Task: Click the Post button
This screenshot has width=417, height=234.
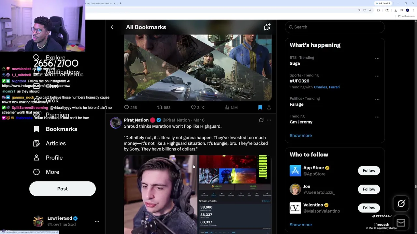Action: point(63,189)
